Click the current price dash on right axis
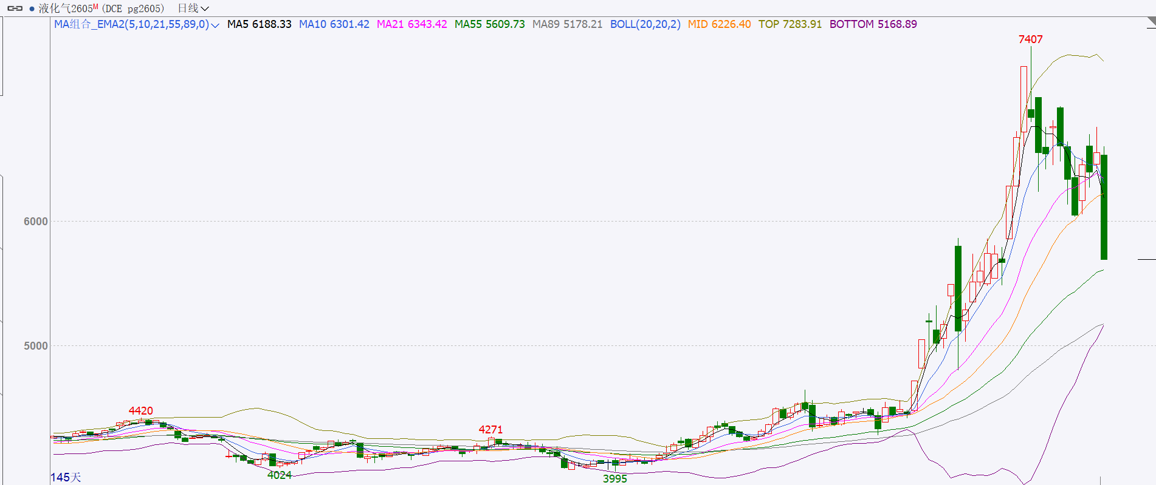This screenshot has width=1156, height=485. click(1146, 259)
